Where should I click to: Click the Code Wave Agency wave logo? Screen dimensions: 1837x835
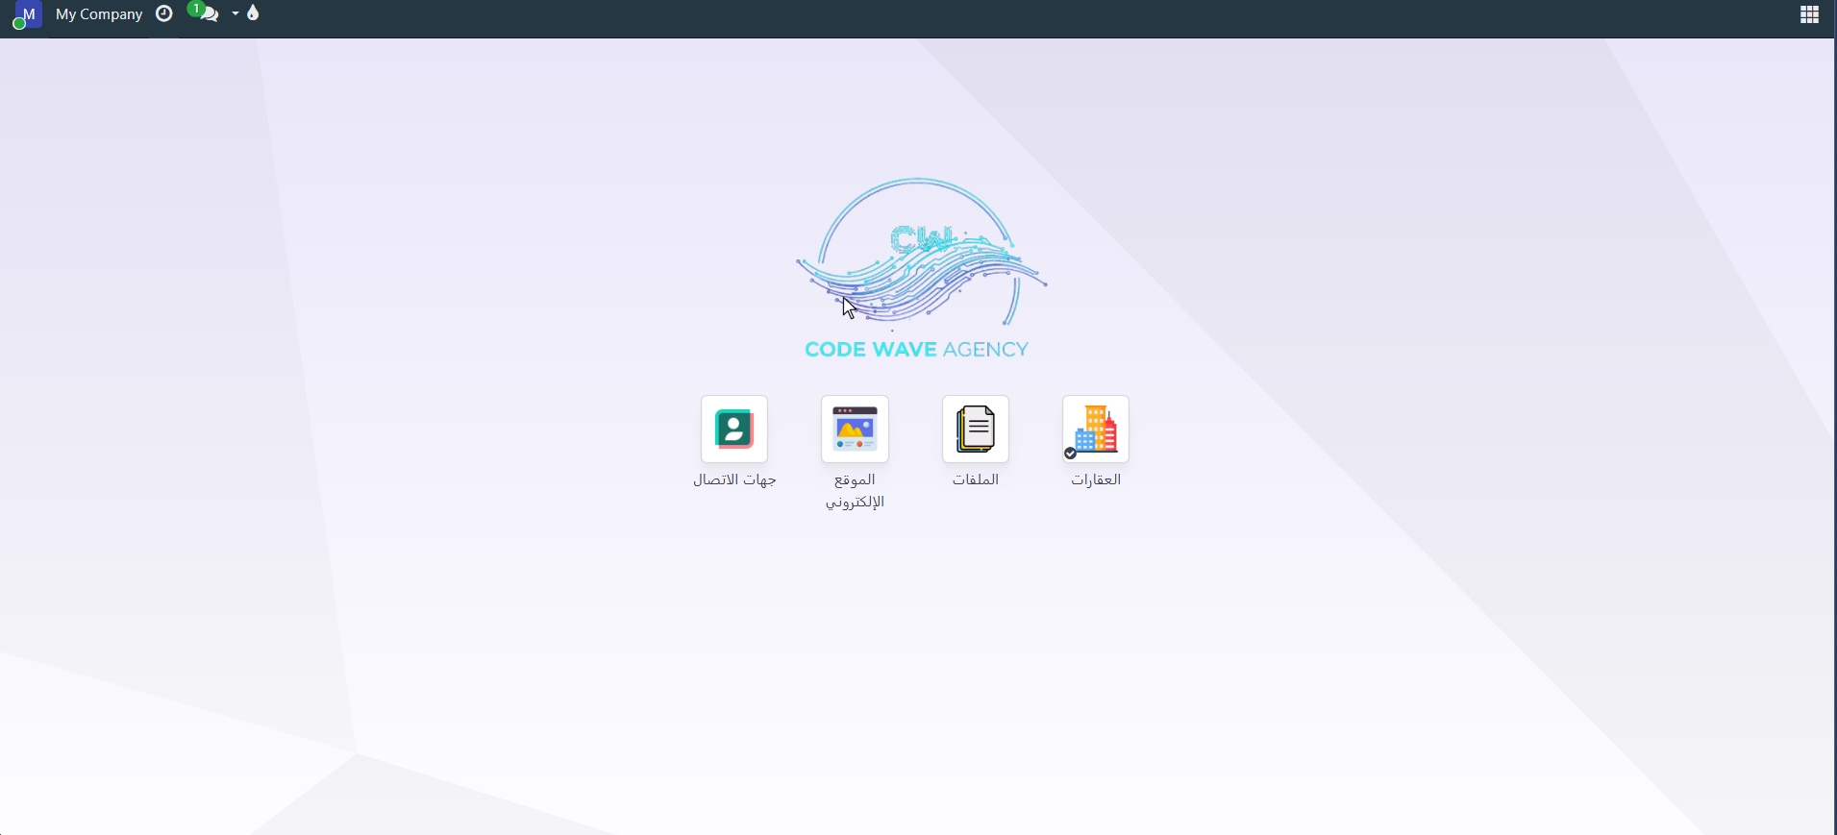click(920, 255)
